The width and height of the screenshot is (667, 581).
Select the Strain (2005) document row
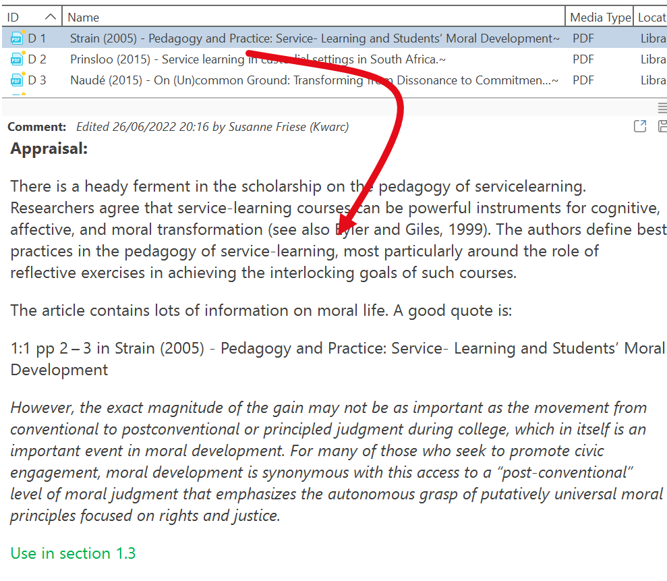coord(314,39)
